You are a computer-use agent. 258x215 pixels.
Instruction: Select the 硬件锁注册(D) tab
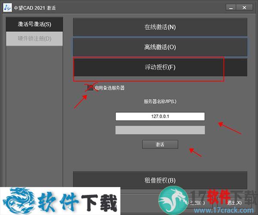click(34, 39)
